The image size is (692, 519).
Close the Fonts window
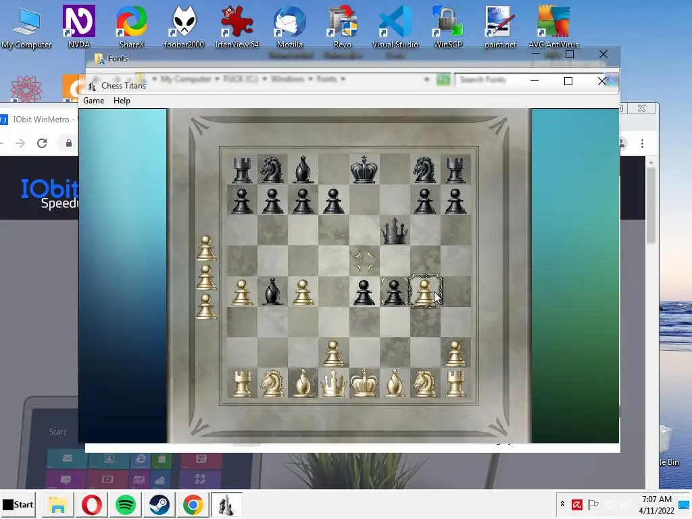[603, 54]
